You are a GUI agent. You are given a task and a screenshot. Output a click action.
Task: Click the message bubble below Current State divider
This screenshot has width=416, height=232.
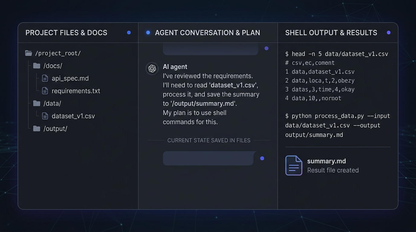coord(209,158)
